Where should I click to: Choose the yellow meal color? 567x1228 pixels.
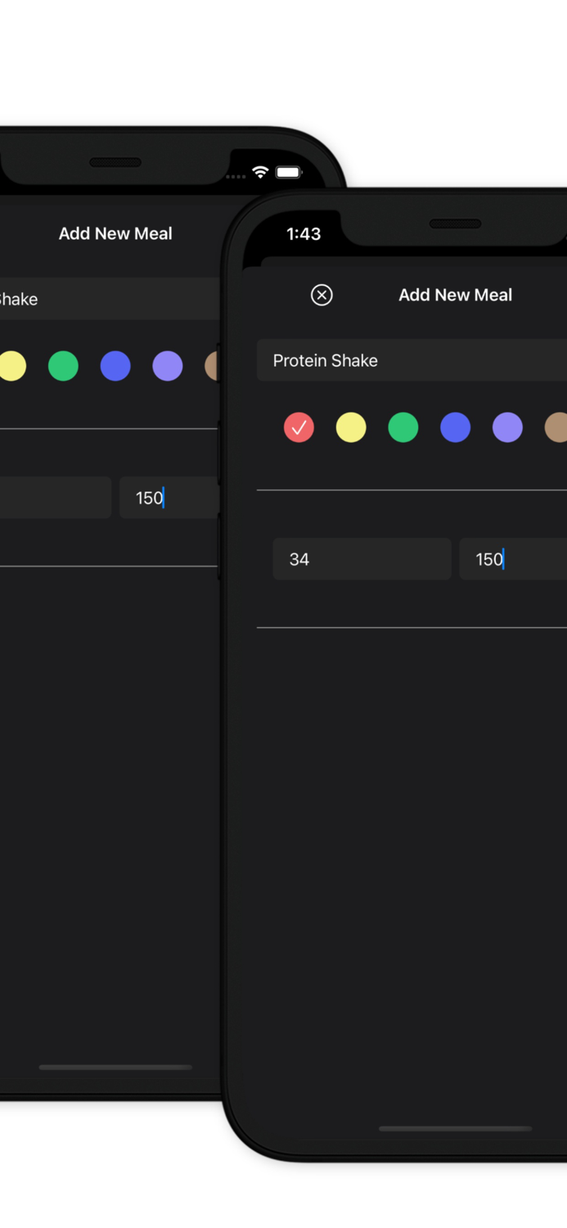click(x=351, y=427)
